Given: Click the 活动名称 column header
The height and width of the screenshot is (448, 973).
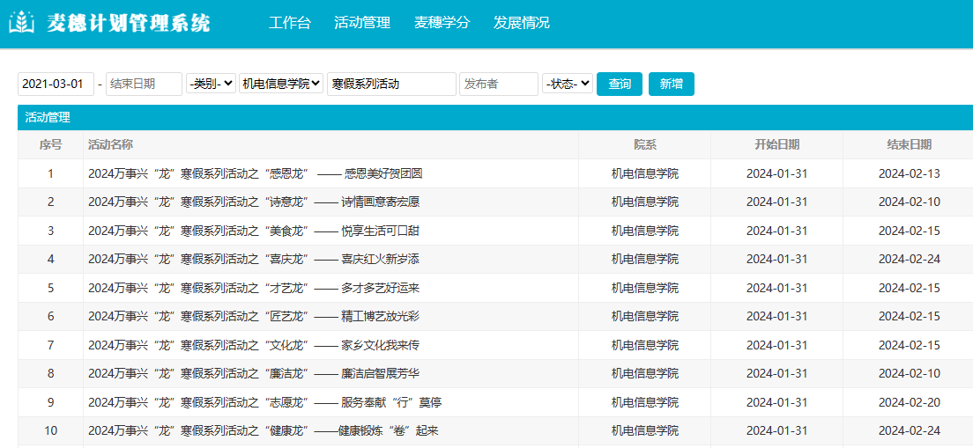Looking at the screenshot, I should click(x=111, y=144).
